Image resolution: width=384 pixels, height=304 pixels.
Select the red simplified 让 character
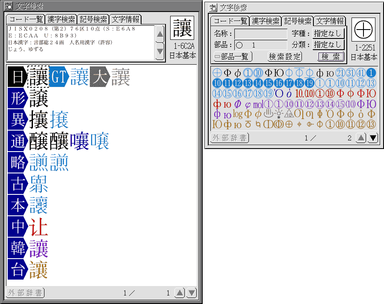tap(38, 227)
